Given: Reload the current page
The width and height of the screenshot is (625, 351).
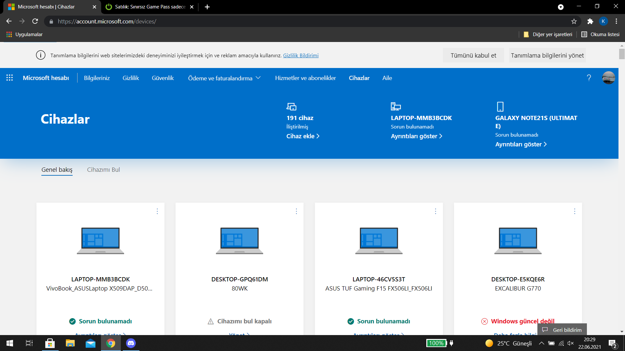Looking at the screenshot, I should (35, 21).
